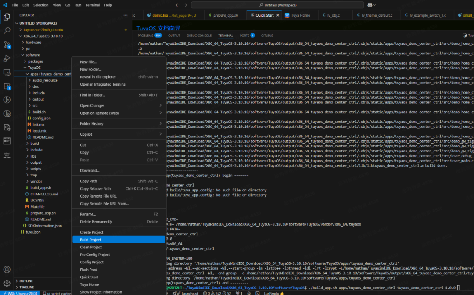Viewport: 474px width, 295px height.
Task: Open the DEBUG CONSOLE panel tab
Action: click(199, 36)
